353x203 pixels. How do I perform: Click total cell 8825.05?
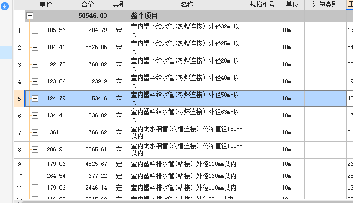tap(88, 47)
